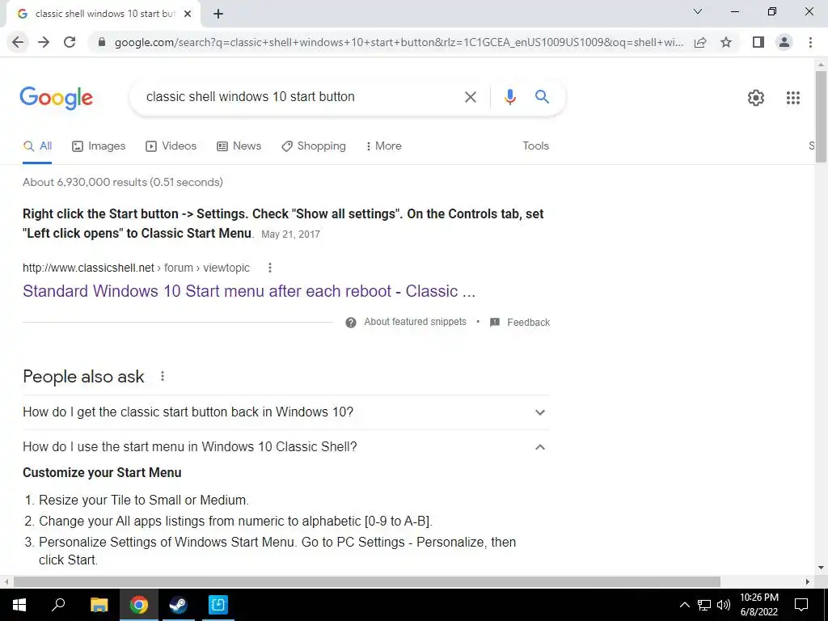
Task: Open a new browser tab
Action: [218, 15]
